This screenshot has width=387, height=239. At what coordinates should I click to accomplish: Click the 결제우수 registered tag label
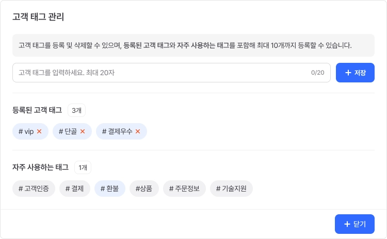point(118,131)
